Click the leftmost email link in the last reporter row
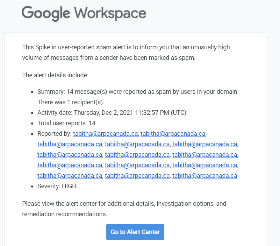This screenshot has width=280, height=246. (70, 176)
